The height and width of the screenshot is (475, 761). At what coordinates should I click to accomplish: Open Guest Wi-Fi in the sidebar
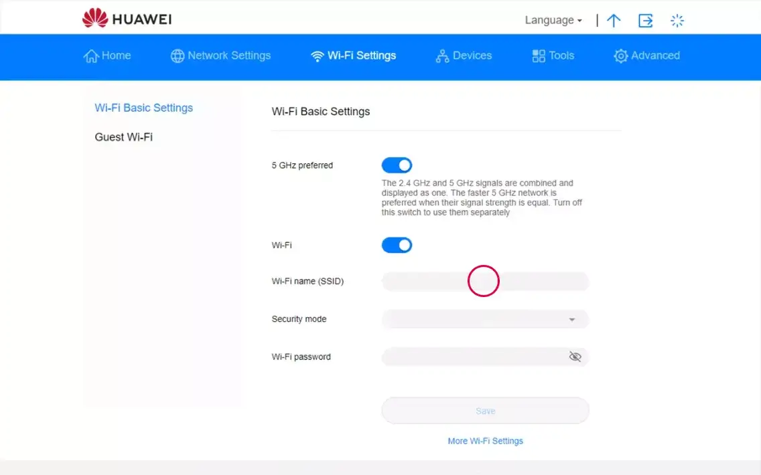pos(124,137)
